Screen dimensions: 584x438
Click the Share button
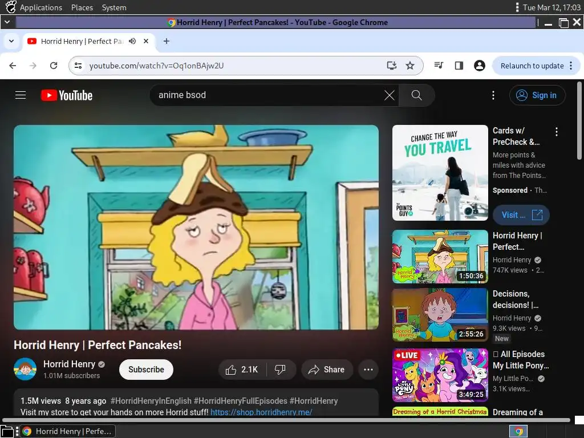pyautogui.click(x=327, y=370)
